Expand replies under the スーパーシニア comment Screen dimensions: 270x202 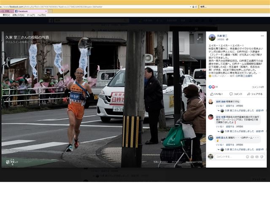[244, 131]
